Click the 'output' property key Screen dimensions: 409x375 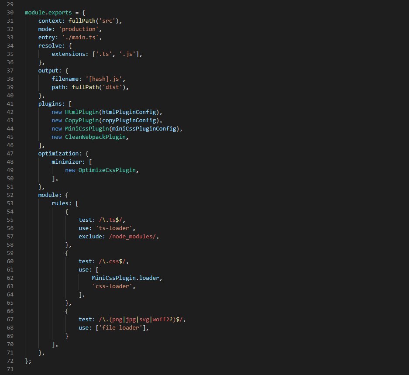tap(48, 71)
